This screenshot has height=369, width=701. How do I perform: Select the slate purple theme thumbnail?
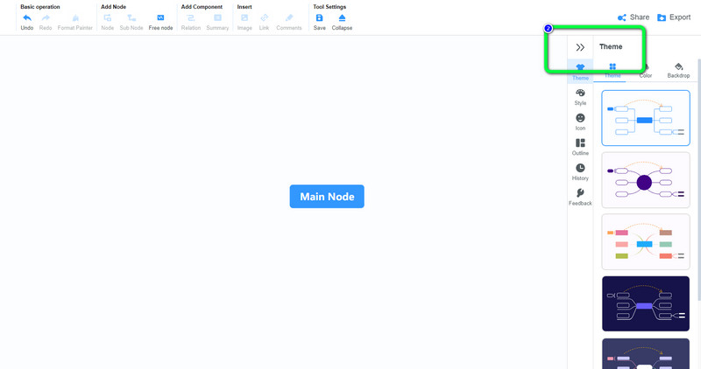tap(646, 353)
